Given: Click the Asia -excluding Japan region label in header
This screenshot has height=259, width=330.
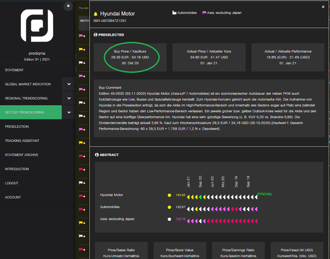Looking at the screenshot, I should (224, 13).
